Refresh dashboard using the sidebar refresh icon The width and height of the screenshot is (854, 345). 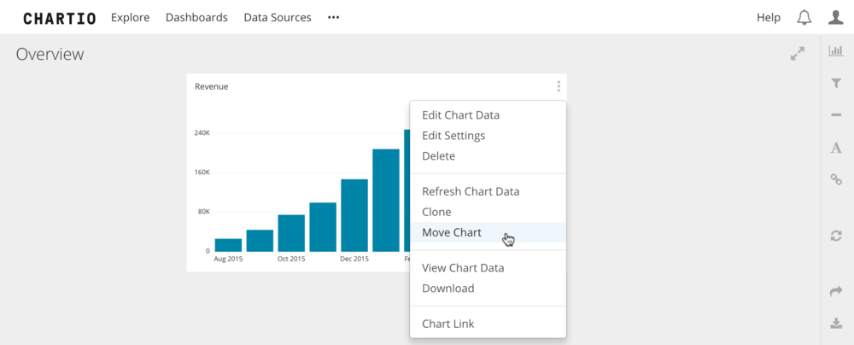pyautogui.click(x=836, y=236)
